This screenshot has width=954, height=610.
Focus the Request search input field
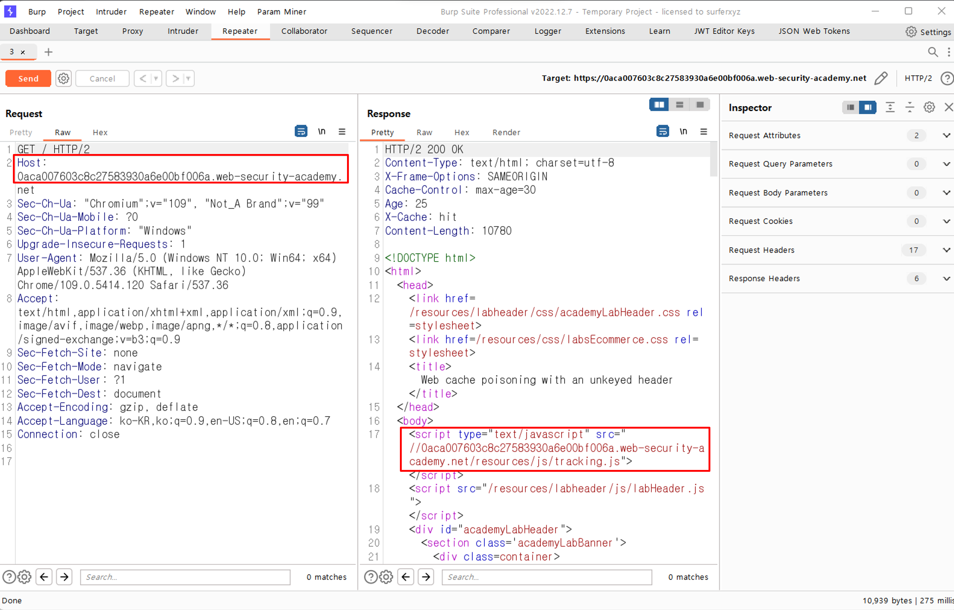click(185, 577)
